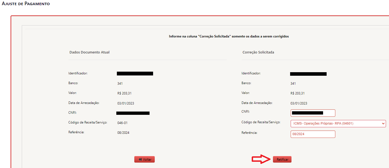The width and height of the screenshot is (389, 168).
Task: Click the "Dados Documento Atual" column heading
Action: click(x=89, y=52)
